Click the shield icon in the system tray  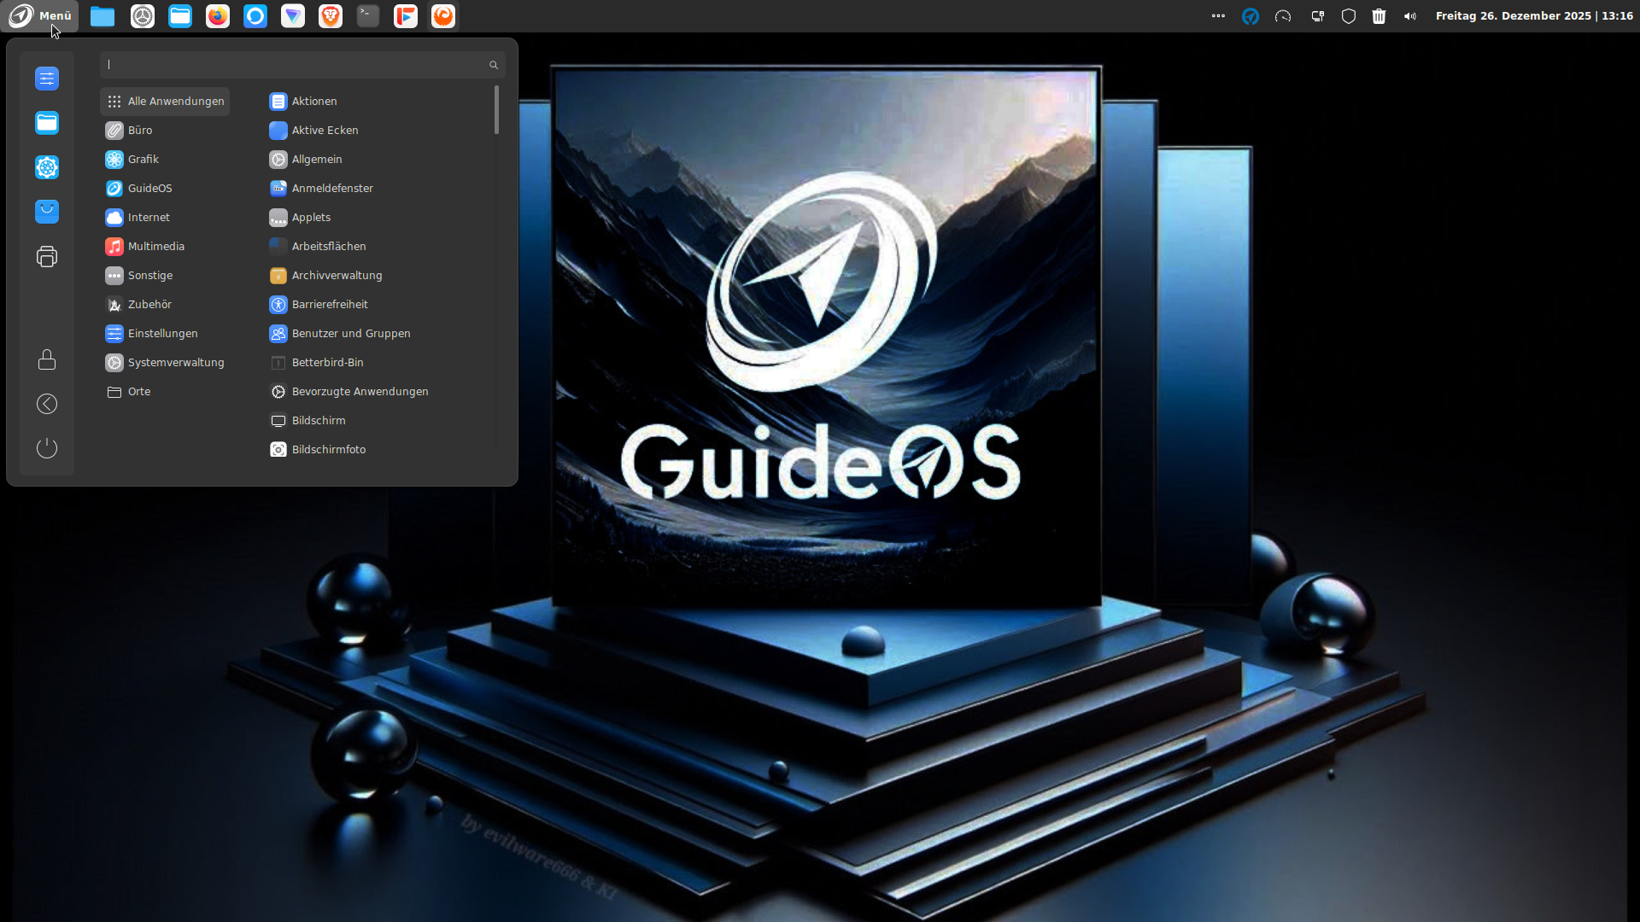tap(1349, 16)
